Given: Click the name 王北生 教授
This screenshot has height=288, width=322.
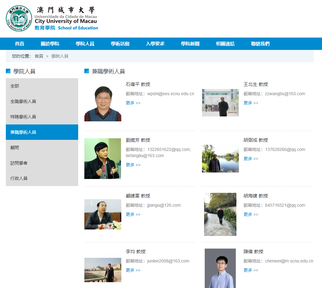Looking at the screenshot, I should [256, 84].
